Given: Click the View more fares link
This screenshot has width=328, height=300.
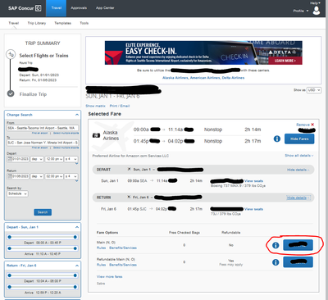Looking at the screenshot, I should coord(109,276).
